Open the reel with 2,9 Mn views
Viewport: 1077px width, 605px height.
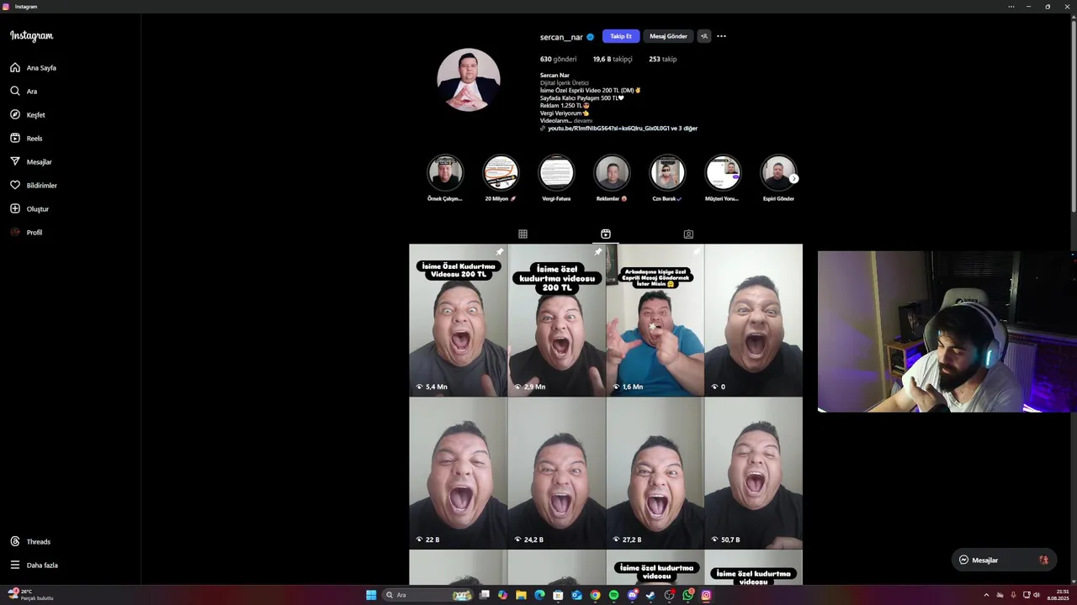pyautogui.click(x=556, y=320)
